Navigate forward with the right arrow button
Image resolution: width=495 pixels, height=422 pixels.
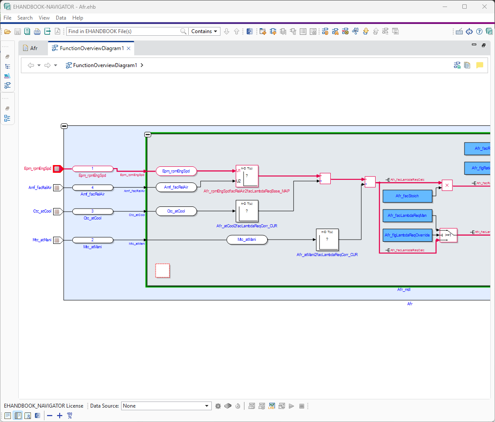click(47, 65)
